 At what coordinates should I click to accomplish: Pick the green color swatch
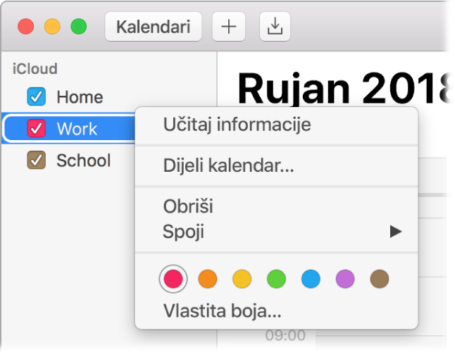click(x=276, y=279)
